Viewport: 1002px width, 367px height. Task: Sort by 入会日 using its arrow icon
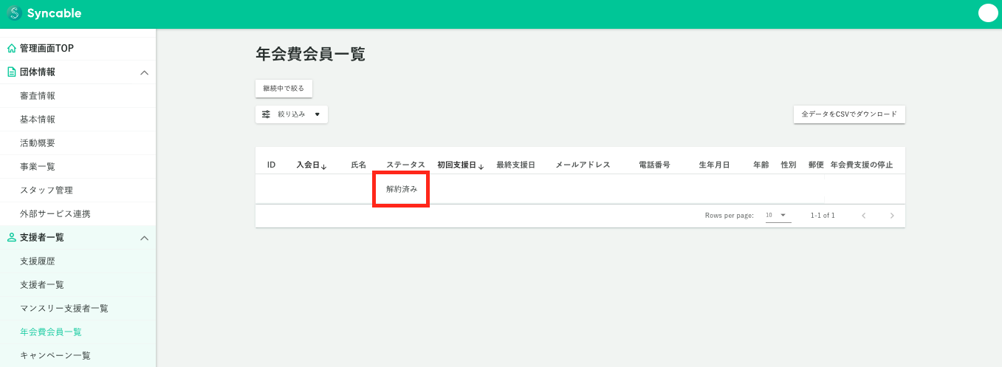tap(324, 166)
